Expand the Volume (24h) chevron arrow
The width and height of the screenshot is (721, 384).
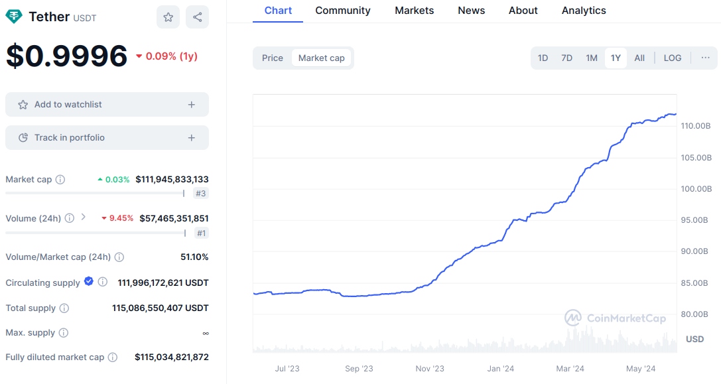click(x=83, y=217)
